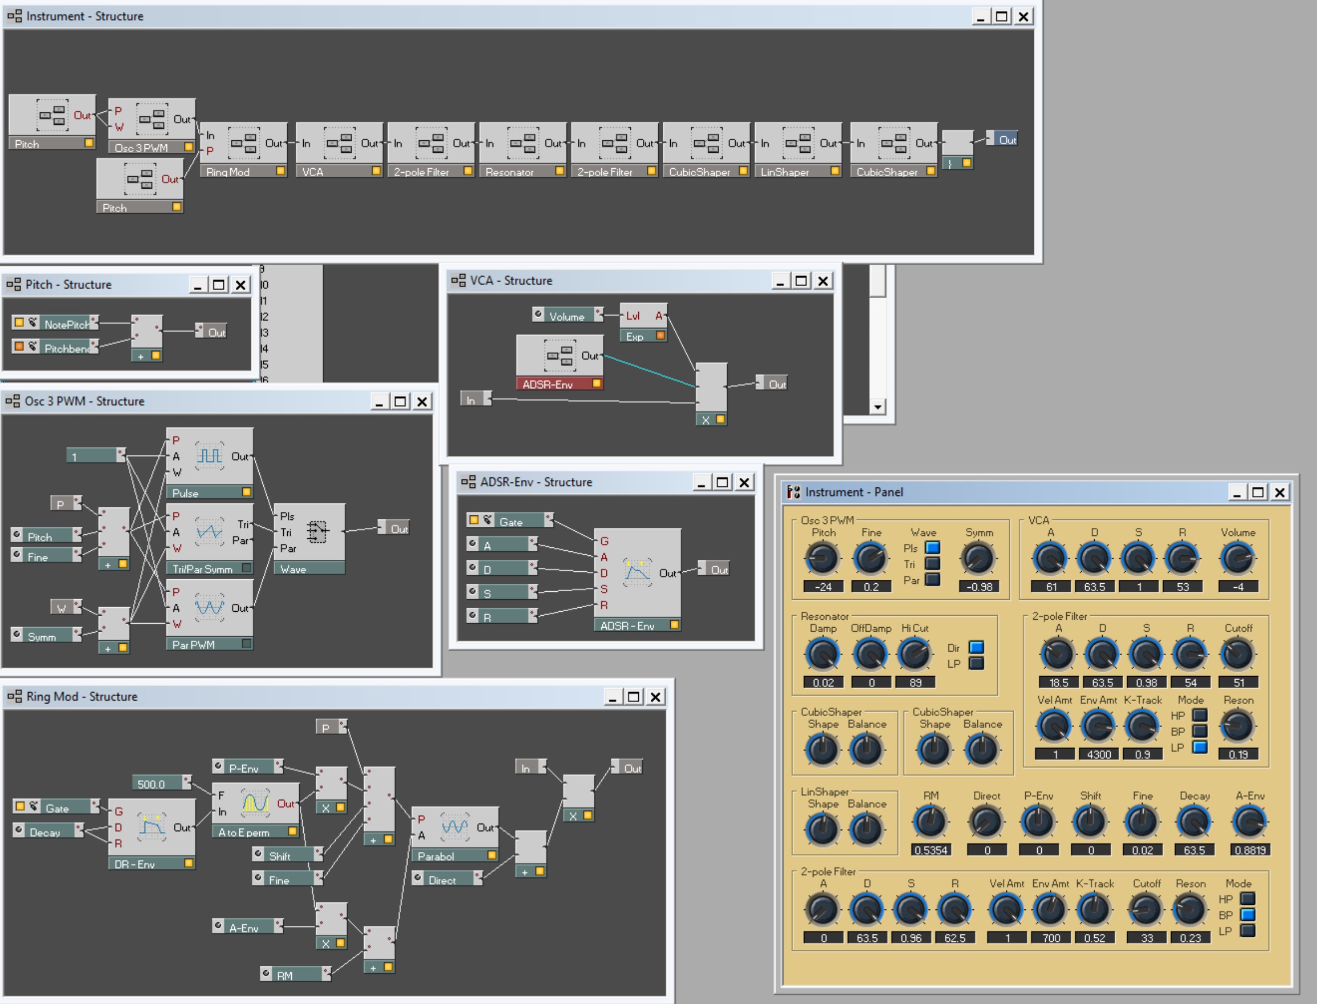The height and width of the screenshot is (1004, 1317).
Task: Select the Ring Mod macro in Instrument structure
Action: [244, 150]
